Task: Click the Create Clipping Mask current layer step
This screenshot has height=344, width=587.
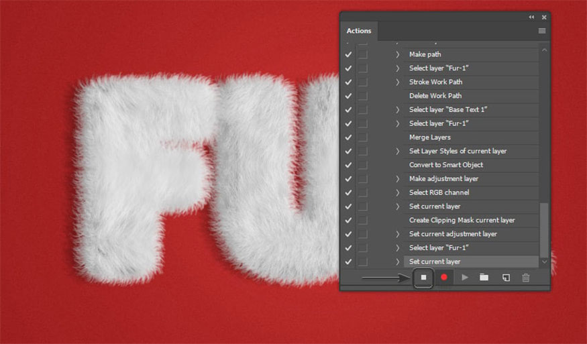Action: coord(462,220)
